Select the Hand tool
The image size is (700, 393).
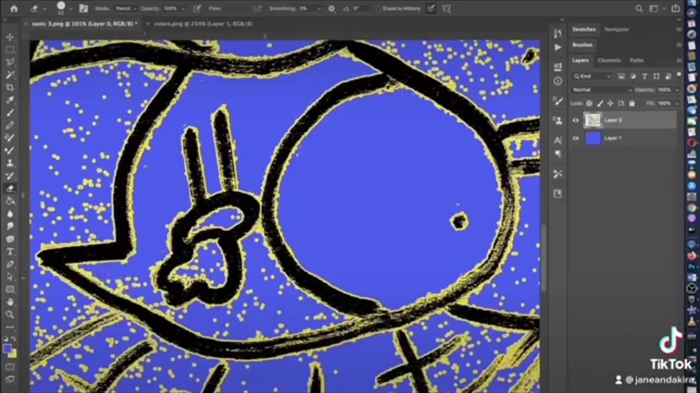pos(10,302)
